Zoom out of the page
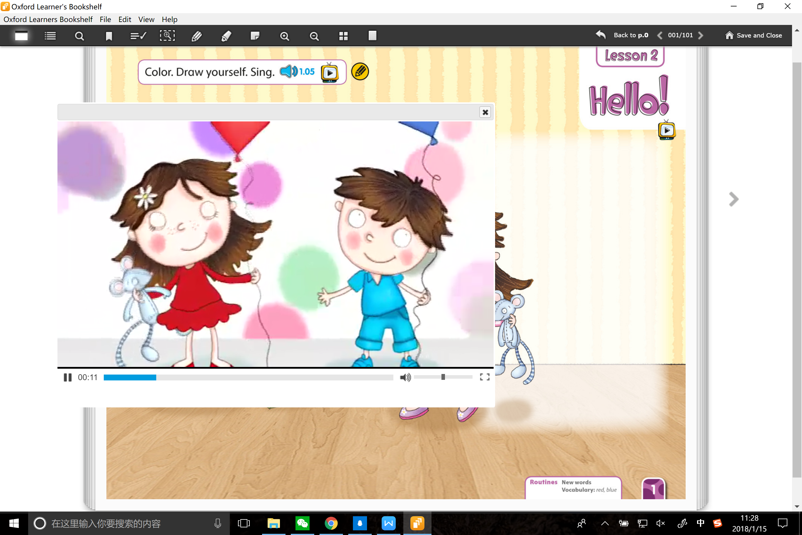This screenshot has height=535, width=802. 314,36
